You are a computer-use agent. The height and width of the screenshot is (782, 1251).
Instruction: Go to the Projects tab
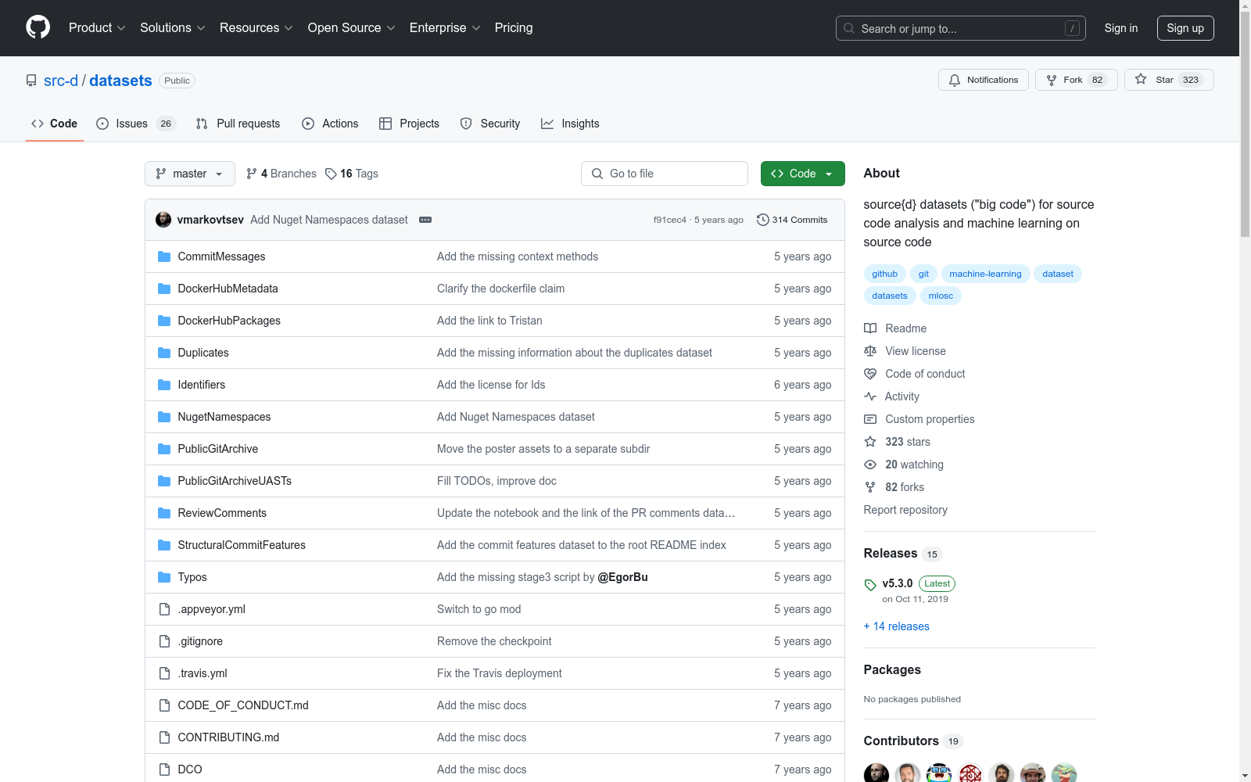coord(409,124)
